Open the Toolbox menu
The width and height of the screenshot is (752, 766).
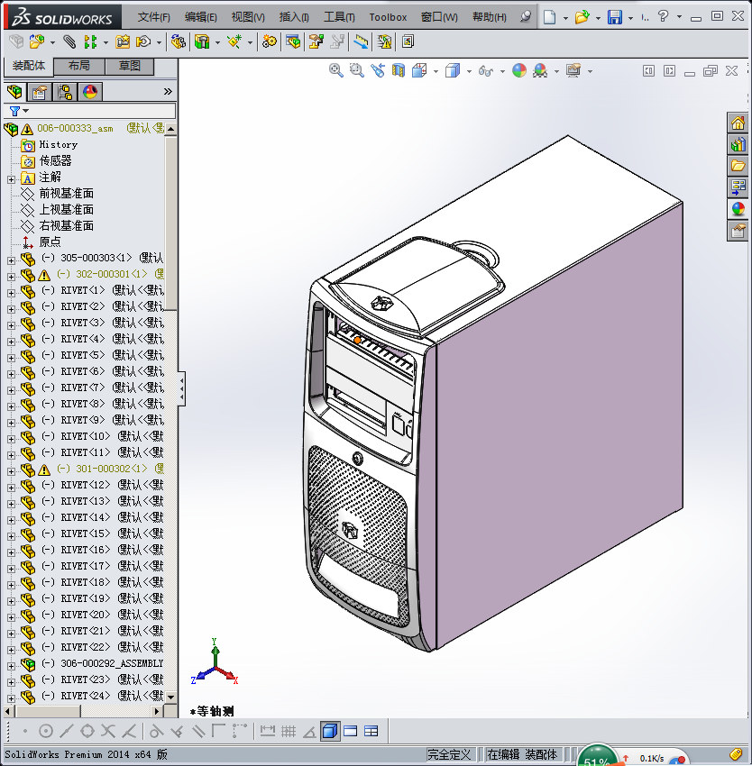[388, 17]
